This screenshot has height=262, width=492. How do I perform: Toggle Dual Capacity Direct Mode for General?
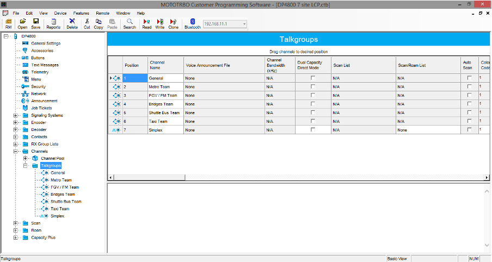[312, 78]
